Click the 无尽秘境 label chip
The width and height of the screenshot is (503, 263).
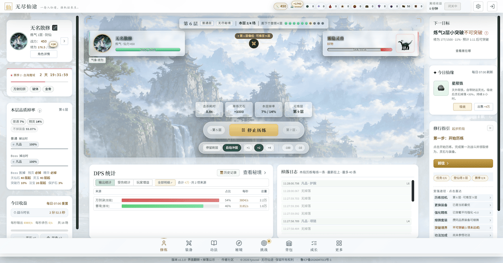pyautogui.click(x=224, y=24)
